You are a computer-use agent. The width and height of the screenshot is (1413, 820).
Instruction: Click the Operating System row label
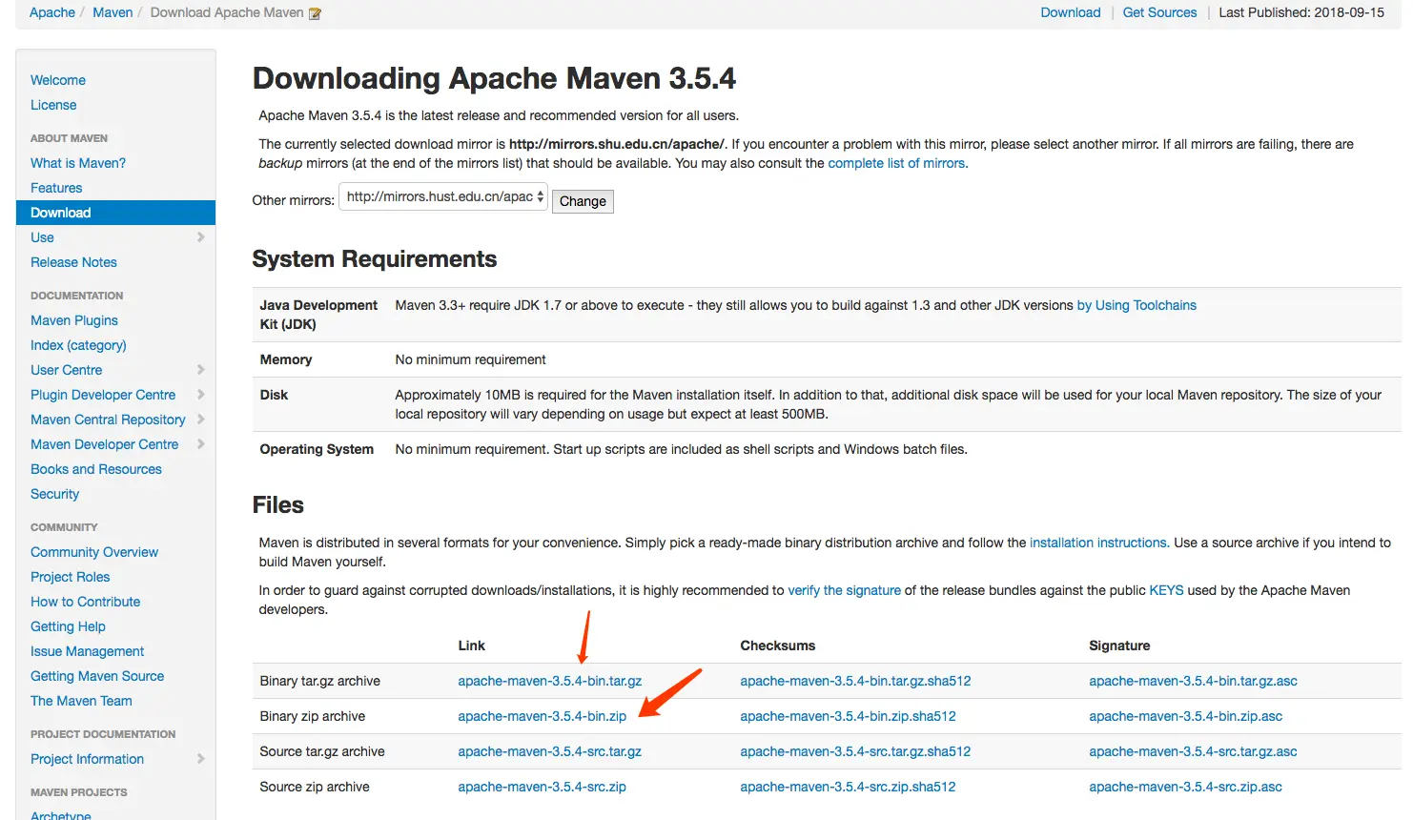[x=317, y=449]
